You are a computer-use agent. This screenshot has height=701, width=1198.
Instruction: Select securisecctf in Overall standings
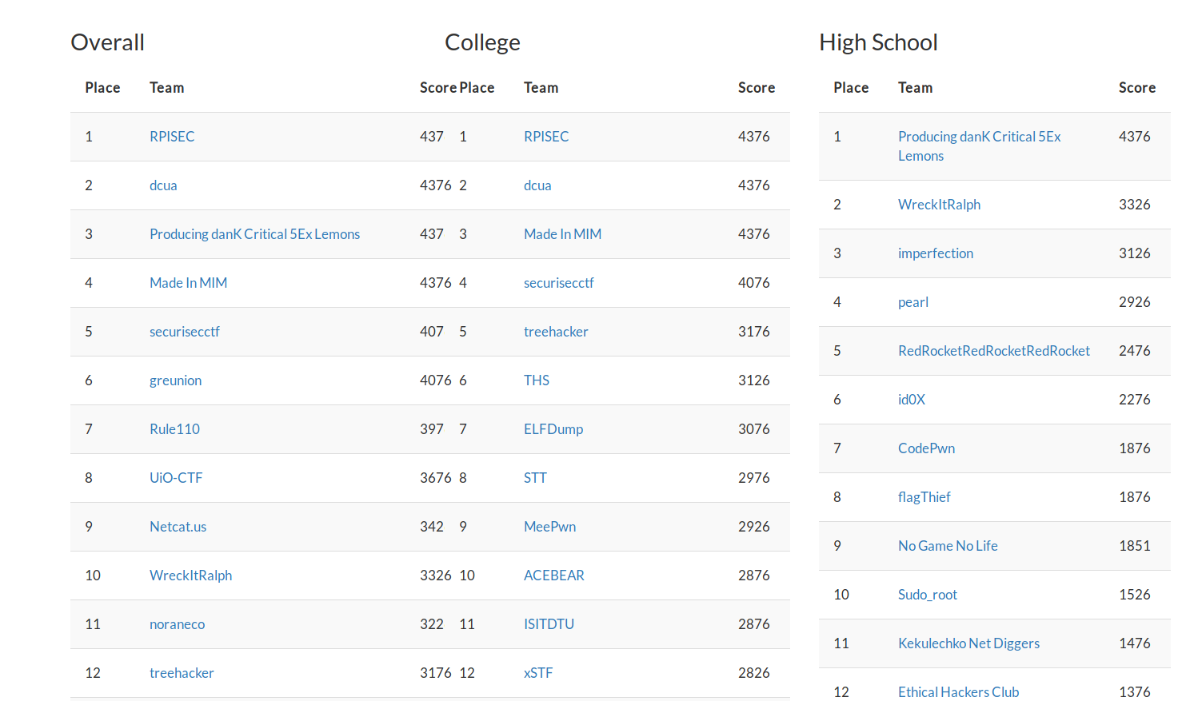click(184, 332)
